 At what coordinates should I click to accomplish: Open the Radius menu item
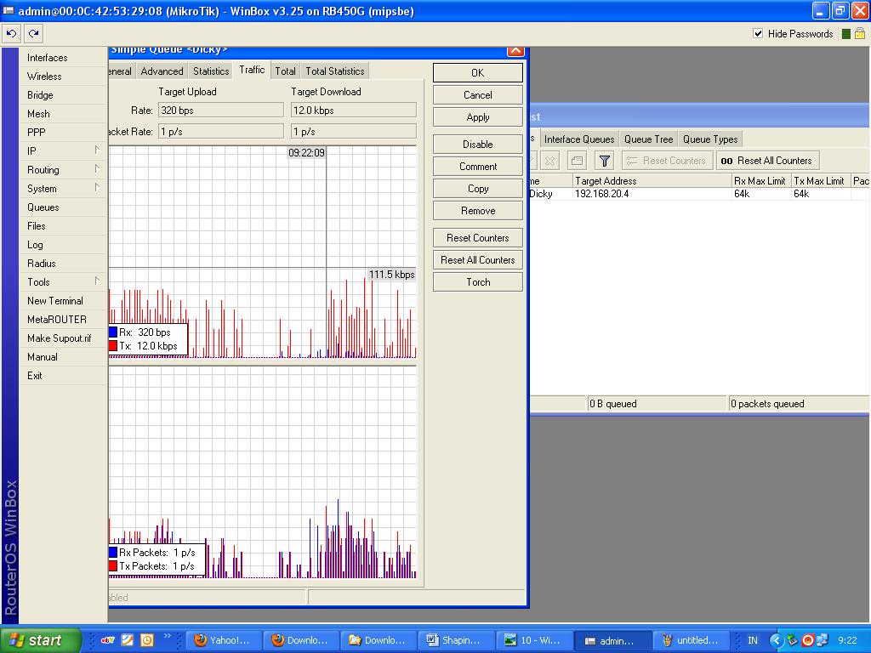(41, 264)
